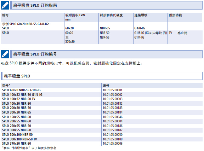Viewport: 204px width, 151px height.
Task: Select part number 10.01.05.00002
Action: click(113, 95)
